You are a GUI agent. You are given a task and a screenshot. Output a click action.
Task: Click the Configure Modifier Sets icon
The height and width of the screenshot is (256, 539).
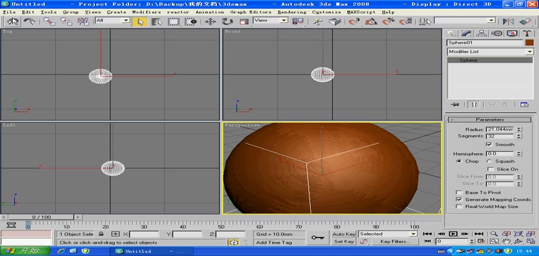pyautogui.click(x=524, y=104)
